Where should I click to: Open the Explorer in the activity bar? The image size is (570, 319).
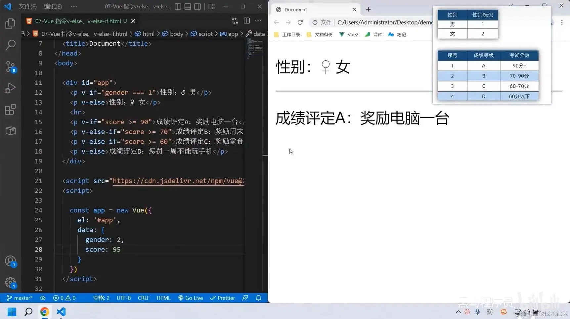tap(10, 23)
